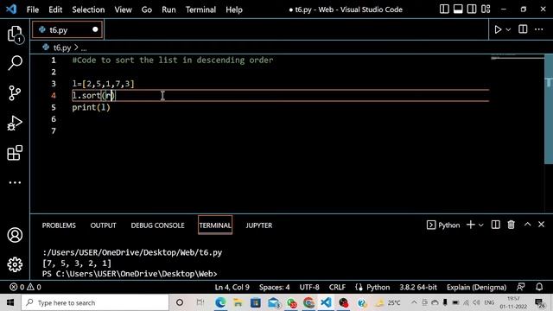Screen dimensions: 553x311
Task: Switch to the JUPYTER panel tab
Action: [x=259, y=225]
